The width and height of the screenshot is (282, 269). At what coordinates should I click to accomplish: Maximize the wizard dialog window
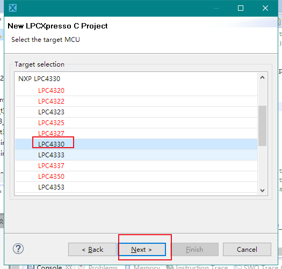(x=241, y=8)
